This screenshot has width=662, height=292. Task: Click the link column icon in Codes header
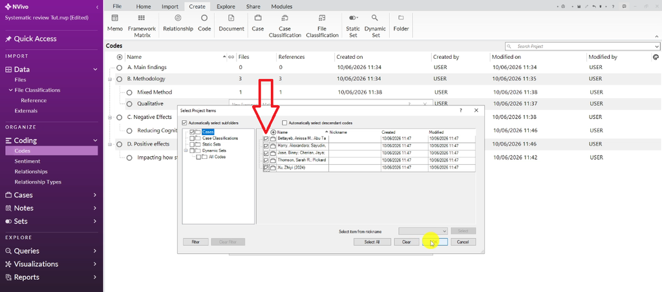(x=231, y=57)
